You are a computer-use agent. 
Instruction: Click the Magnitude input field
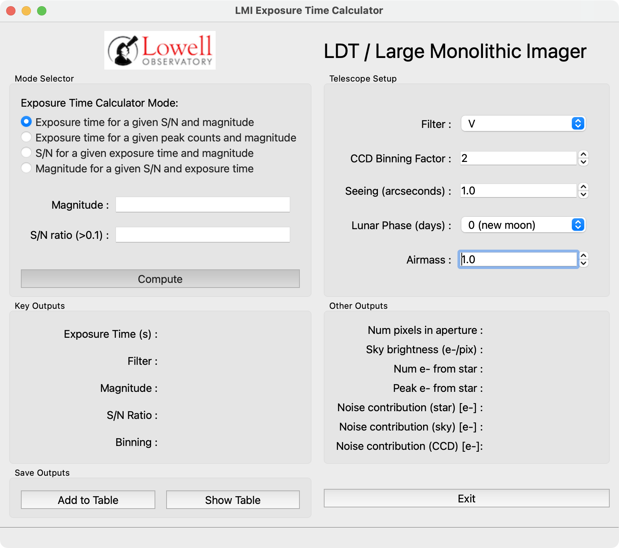tap(203, 204)
